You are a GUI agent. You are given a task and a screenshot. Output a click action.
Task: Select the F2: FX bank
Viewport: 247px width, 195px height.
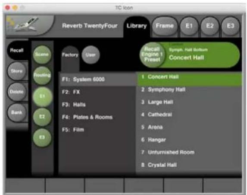[x=98, y=92]
